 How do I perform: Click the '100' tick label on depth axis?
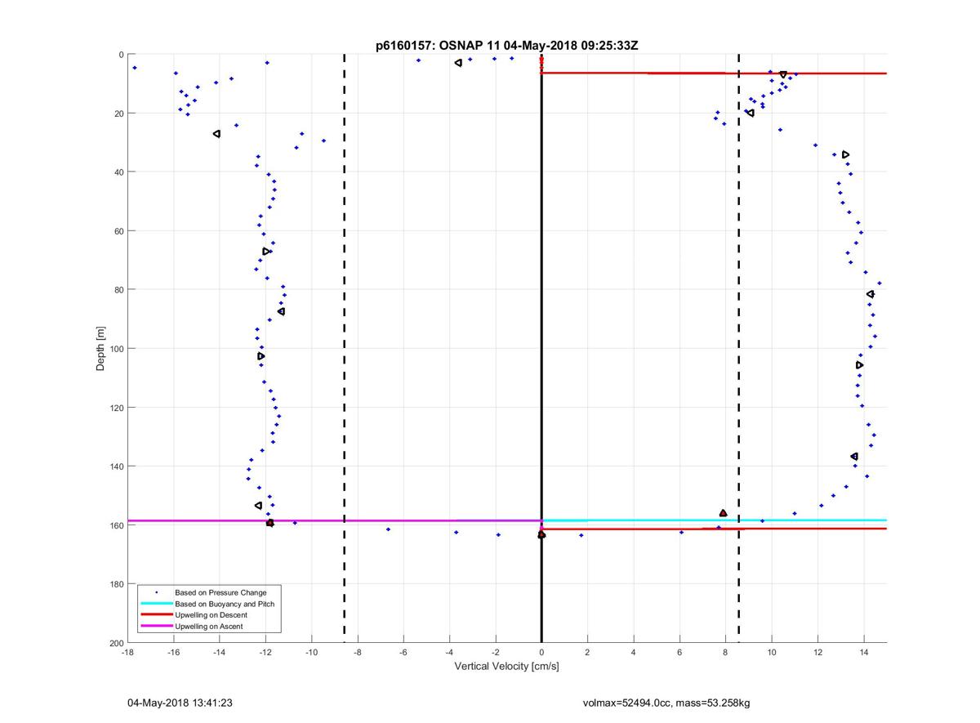pos(115,349)
